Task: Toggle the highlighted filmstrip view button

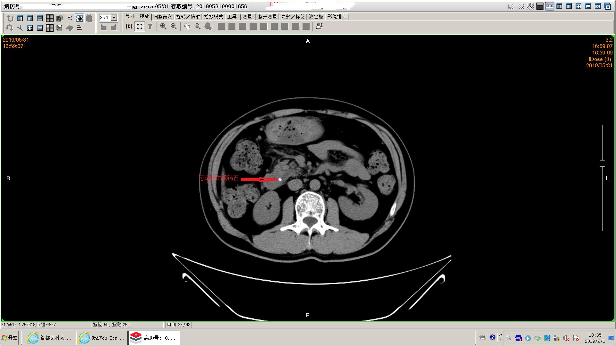Action: [550, 6]
